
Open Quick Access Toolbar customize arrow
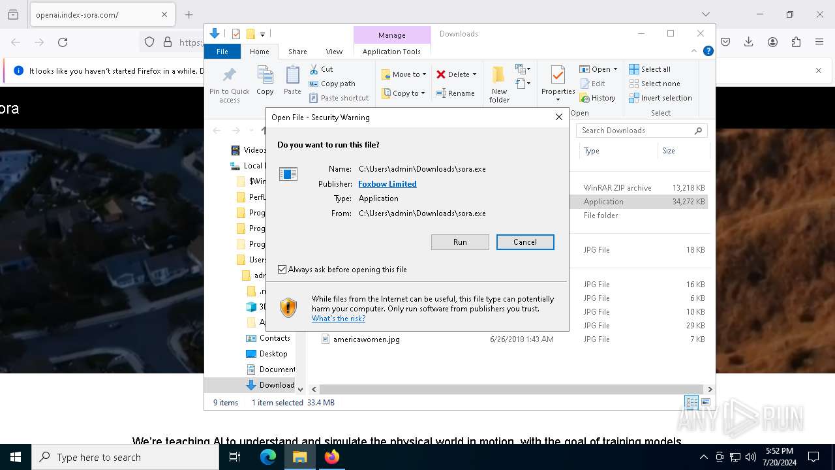[x=262, y=34]
